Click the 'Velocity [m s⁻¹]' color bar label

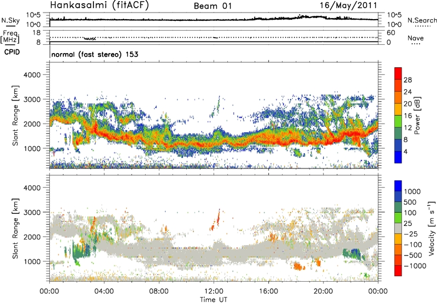(432, 228)
